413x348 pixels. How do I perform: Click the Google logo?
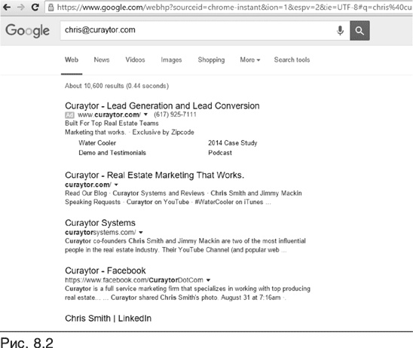click(x=27, y=31)
